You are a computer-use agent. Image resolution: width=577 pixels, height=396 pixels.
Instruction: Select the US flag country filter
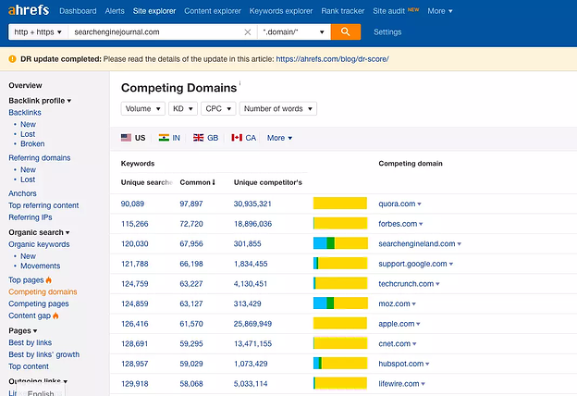pos(133,138)
